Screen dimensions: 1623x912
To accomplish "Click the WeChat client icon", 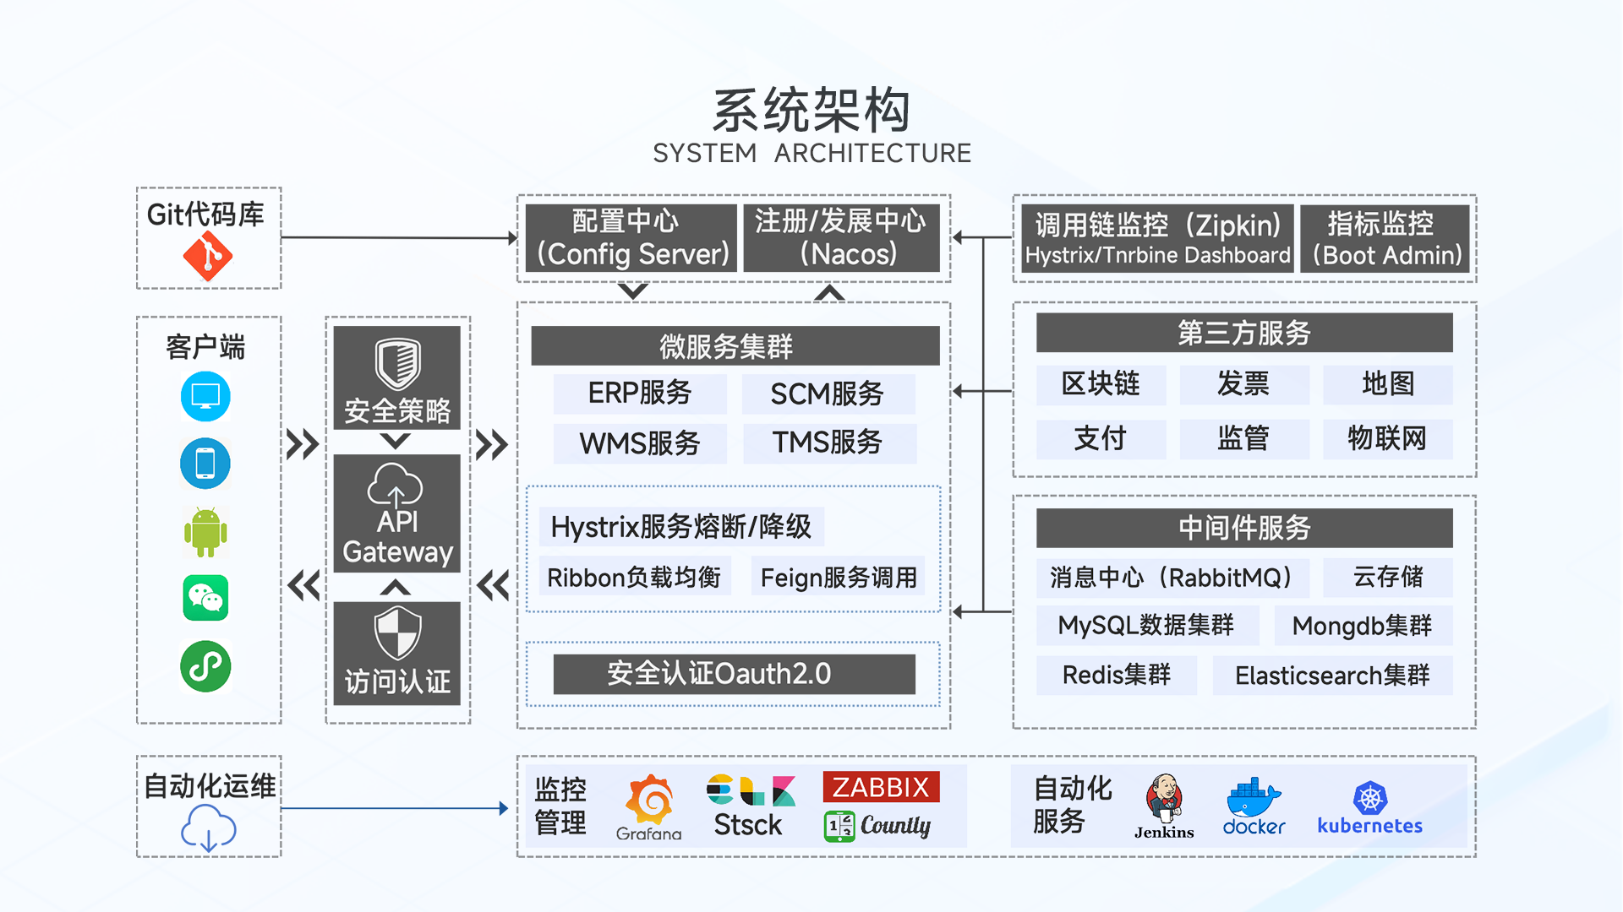I will (x=205, y=598).
